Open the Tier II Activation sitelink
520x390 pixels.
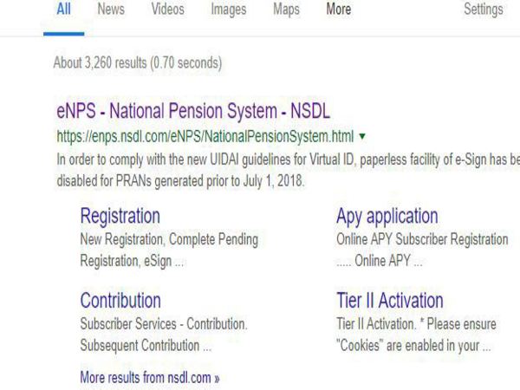(389, 301)
